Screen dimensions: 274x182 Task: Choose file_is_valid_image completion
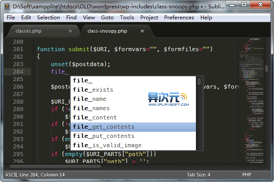pyautogui.click(x=107, y=145)
